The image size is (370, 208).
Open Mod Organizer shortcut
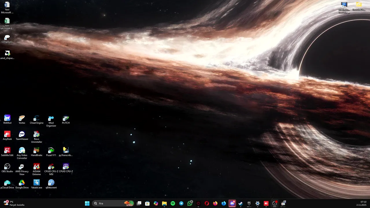(x=51, y=121)
